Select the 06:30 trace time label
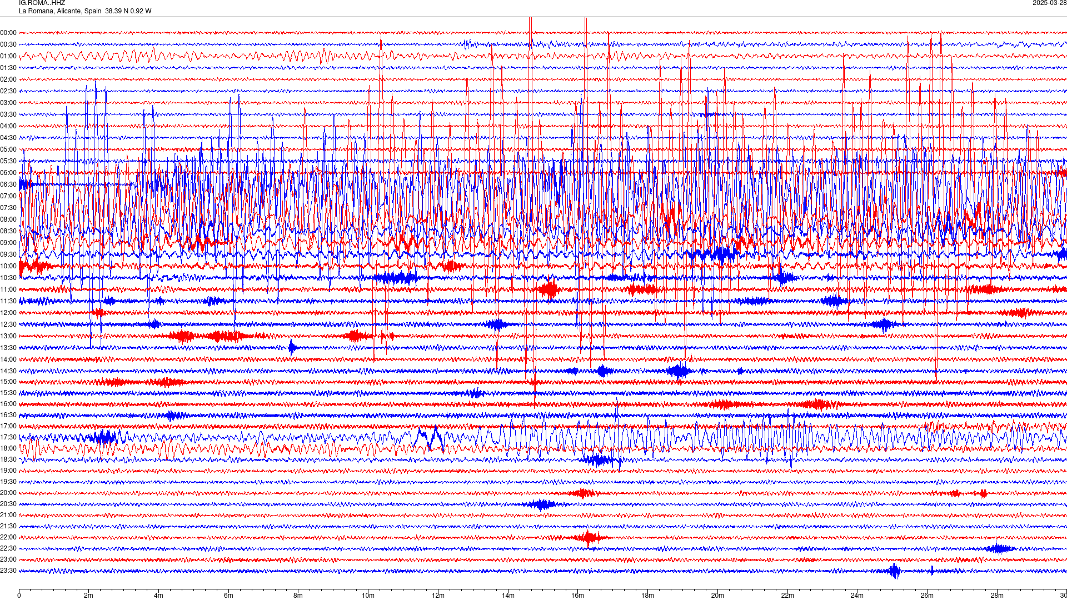This screenshot has width=1067, height=600. (x=8, y=184)
